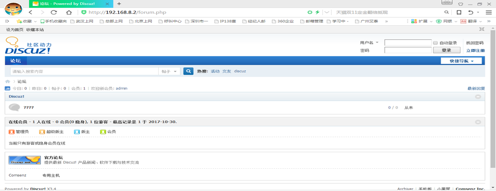Close the Discuz forum tab
This screenshot has width=496, height=191.
coord(107,4)
